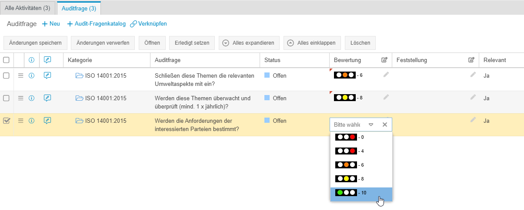The height and width of the screenshot is (210, 524).
Task: Click the Änderungen speichern button
Action: pos(35,43)
